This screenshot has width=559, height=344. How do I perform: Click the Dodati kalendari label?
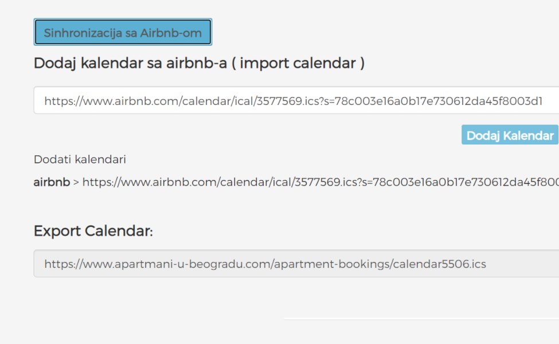coord(80,159)
